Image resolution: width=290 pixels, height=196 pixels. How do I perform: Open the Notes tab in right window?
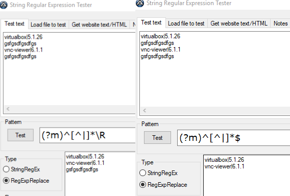click(x=280, y=23)
